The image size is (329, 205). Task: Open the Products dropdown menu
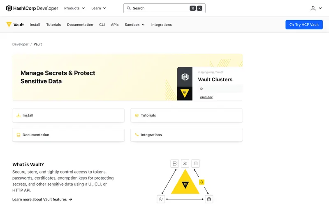point(74,8)
